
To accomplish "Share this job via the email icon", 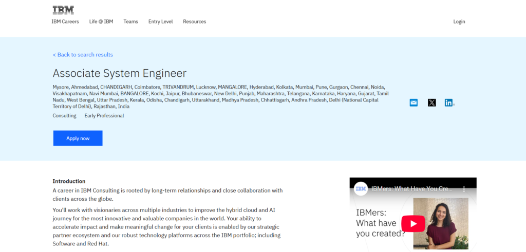I will click(x=414, y=102).
